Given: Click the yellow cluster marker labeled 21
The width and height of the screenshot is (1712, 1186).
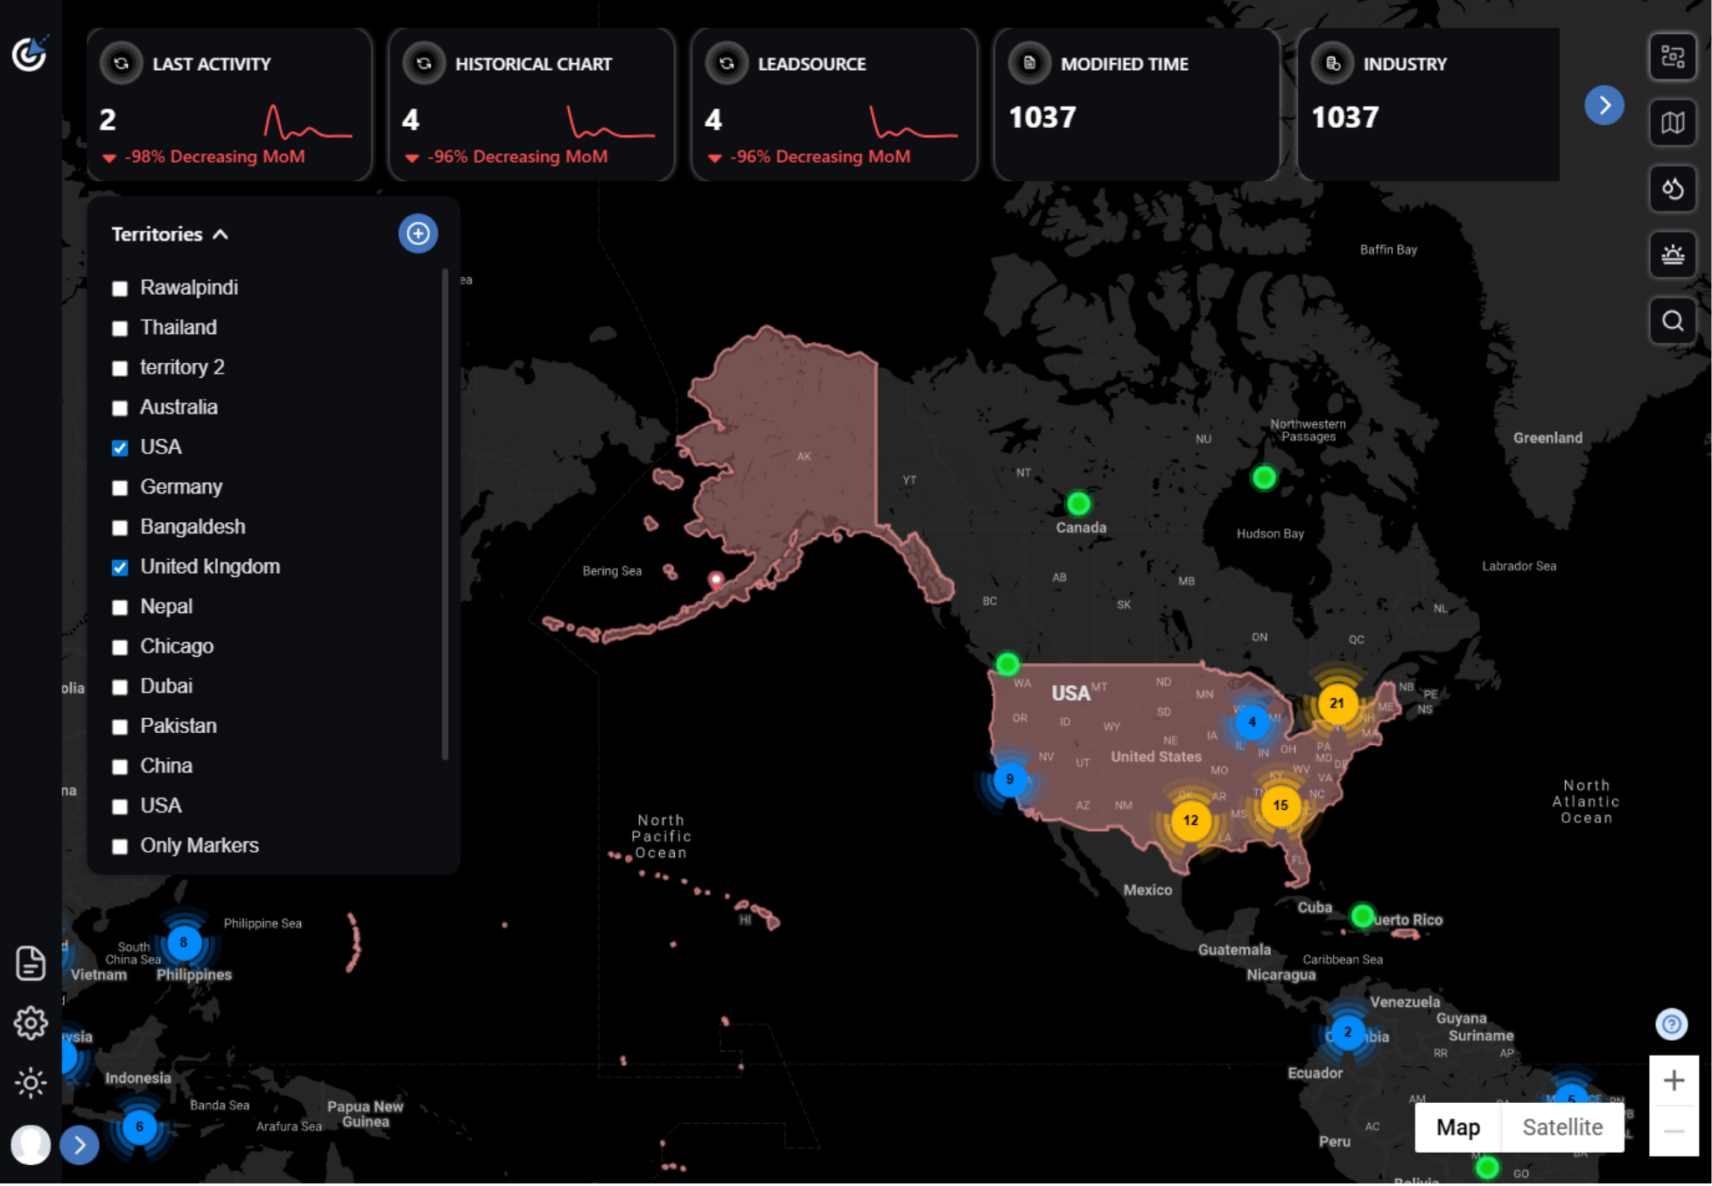Looking at the screenshot, I should [x=1337, y=703].
